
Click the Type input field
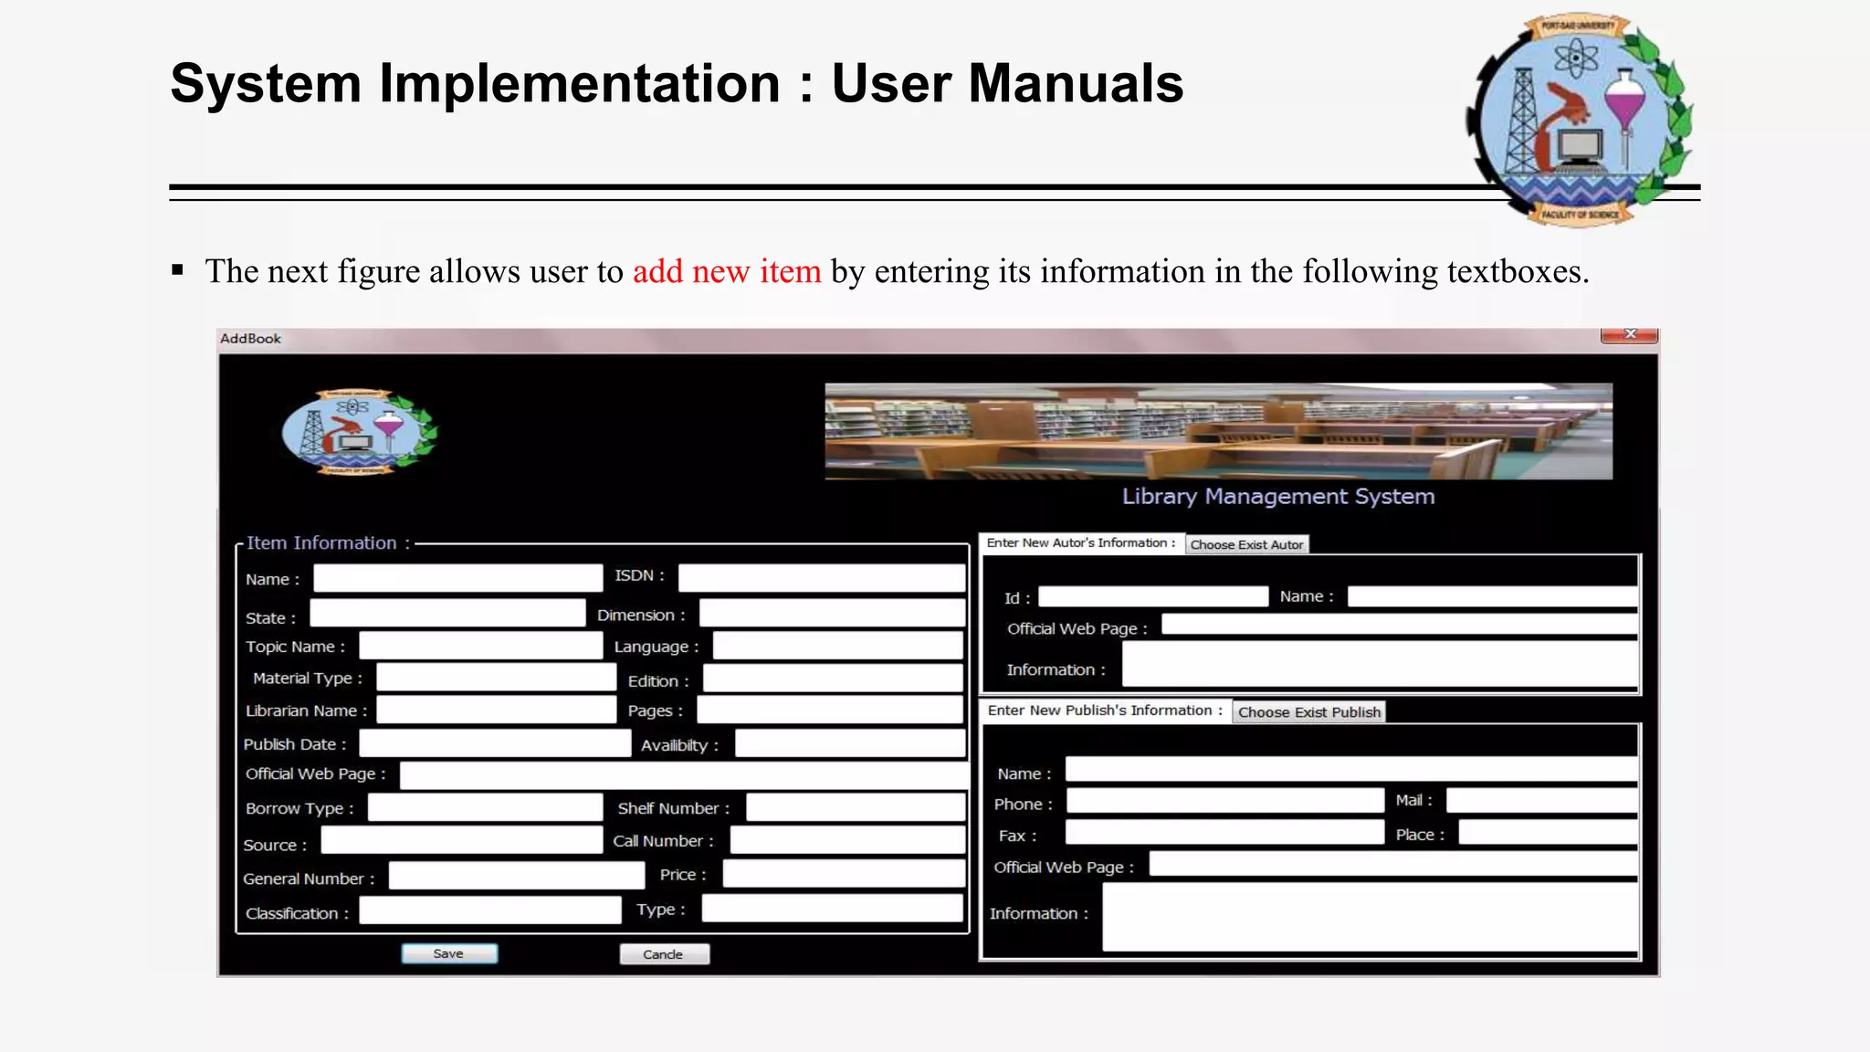[832, 908]
